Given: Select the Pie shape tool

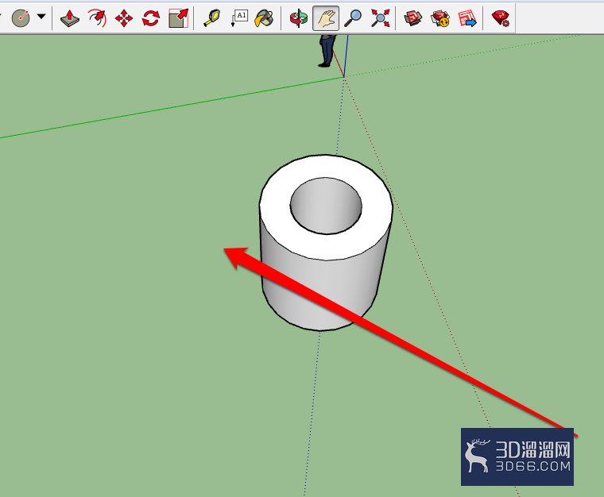Looking at the screenshot, I should click(x=21, y=17).
